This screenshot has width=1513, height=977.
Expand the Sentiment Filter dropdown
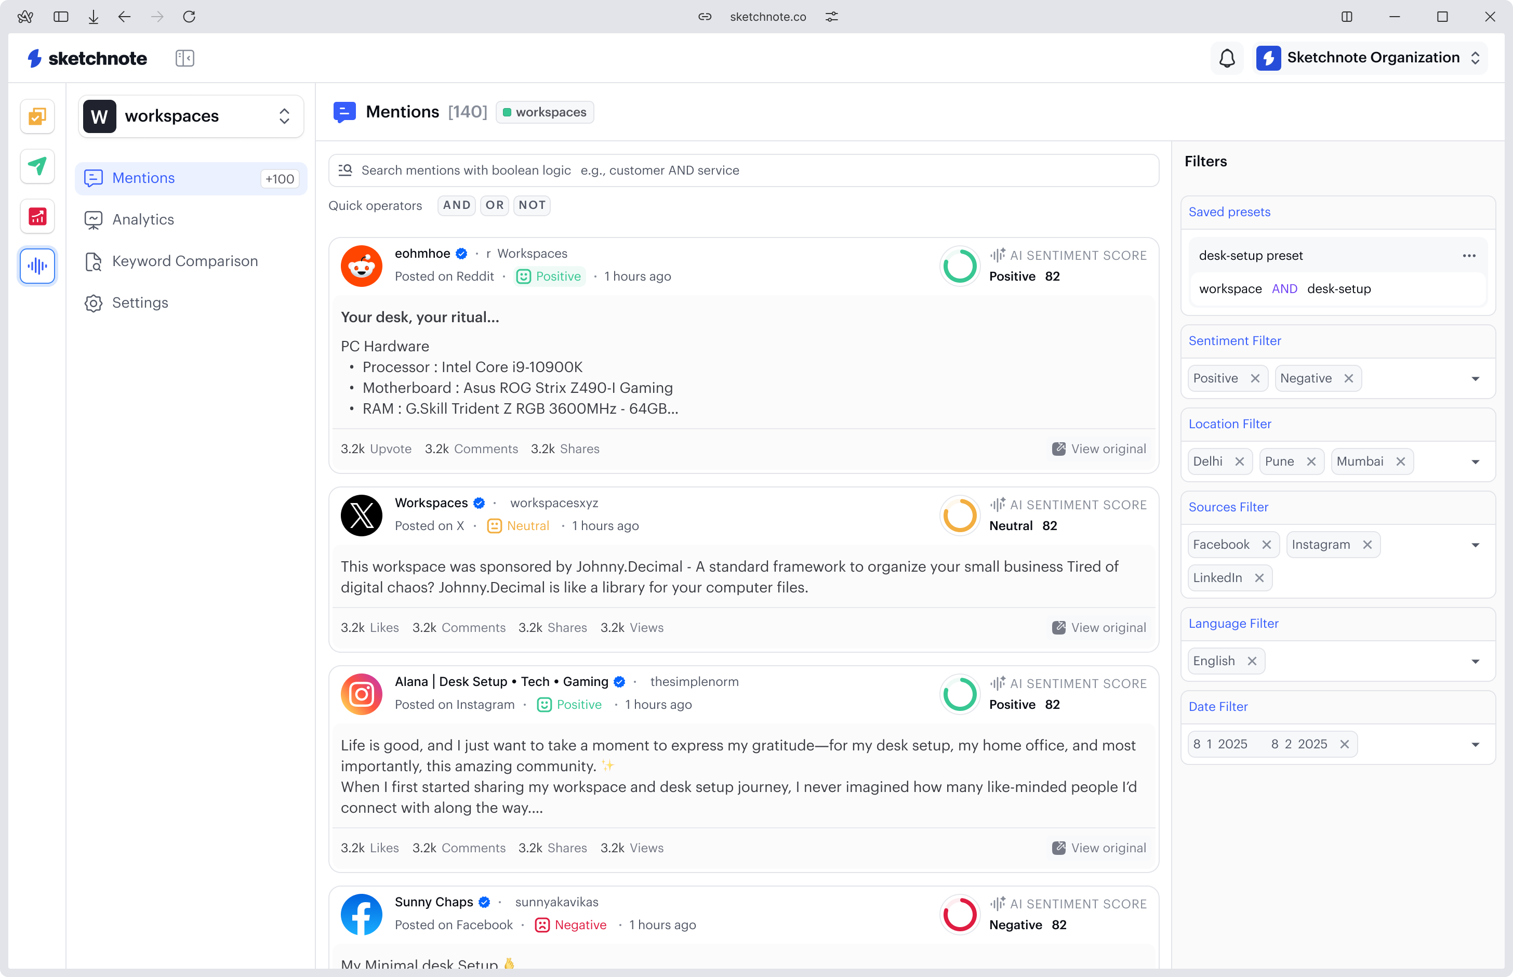pos(1475,379)
